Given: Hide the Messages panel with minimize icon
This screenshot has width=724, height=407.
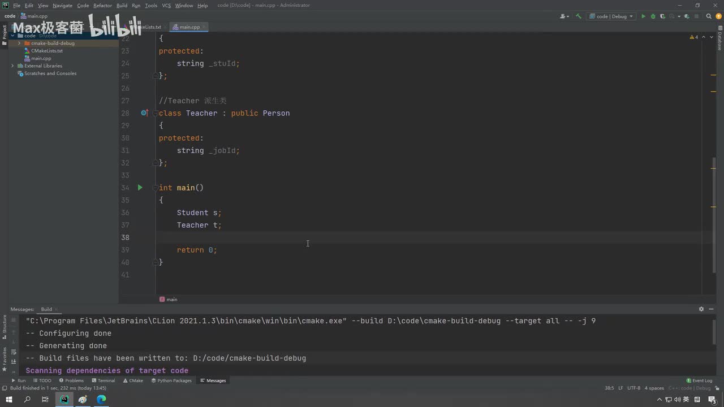Looking at the screenshot, I should point(712,309).
